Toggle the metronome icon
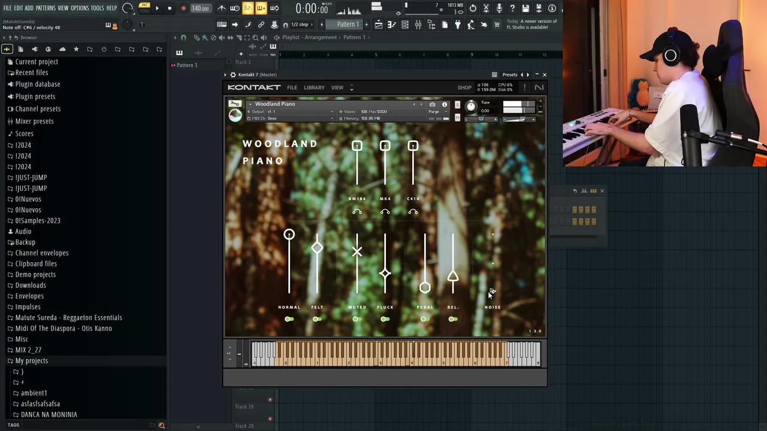This screenshot has width=767, height=431. pos(222,8)
